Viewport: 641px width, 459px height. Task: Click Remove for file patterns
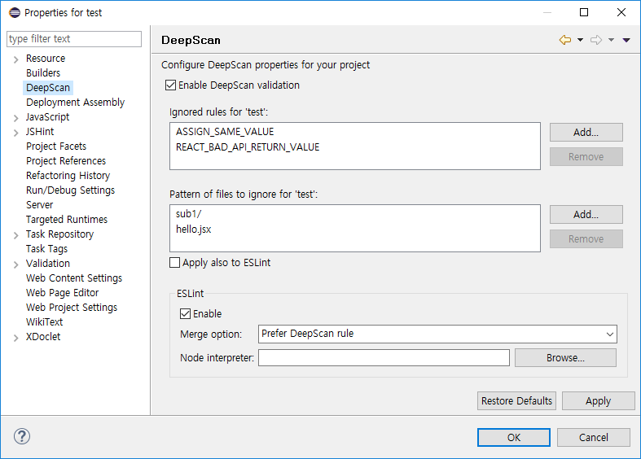(x=586, y=239)
